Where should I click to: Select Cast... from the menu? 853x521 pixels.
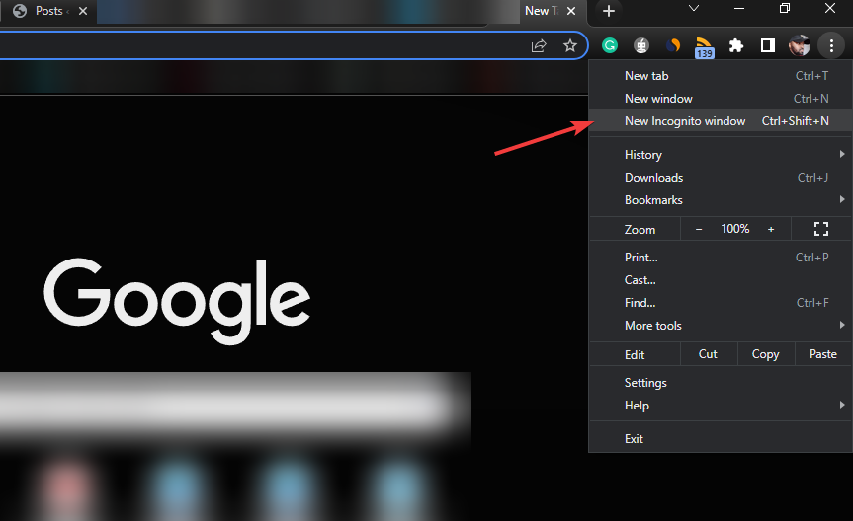coord(721,280)
